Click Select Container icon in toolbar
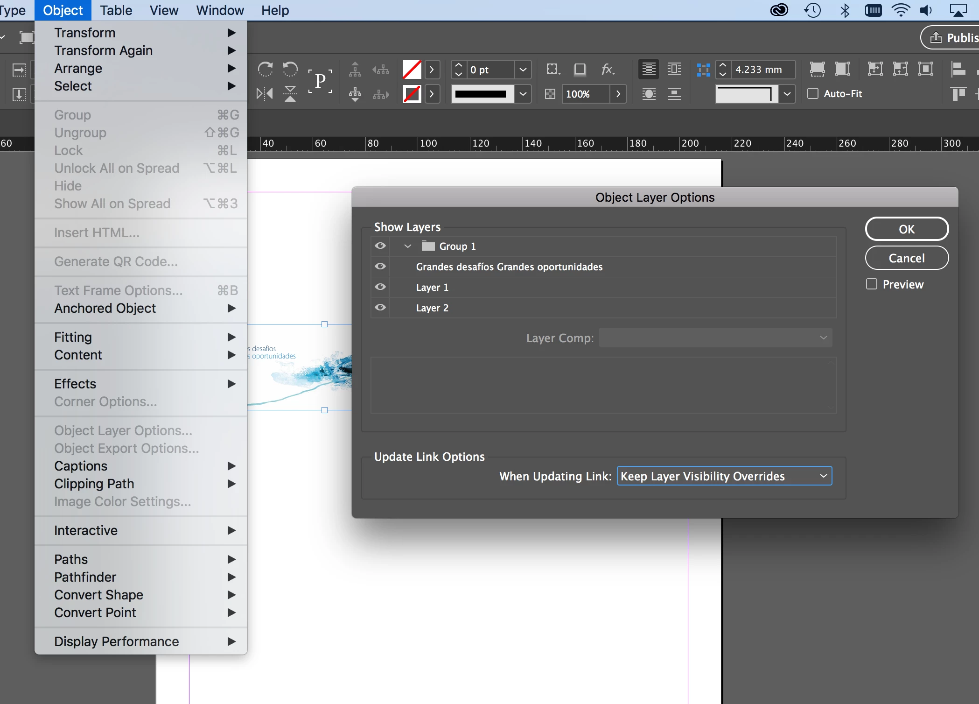979x704 pixels. 355,70
